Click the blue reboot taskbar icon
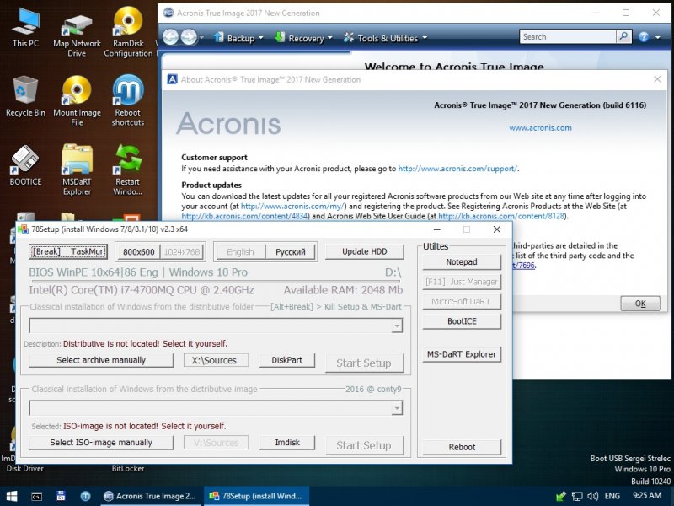The height and width of the screenshot is (506, 674). 85,496
